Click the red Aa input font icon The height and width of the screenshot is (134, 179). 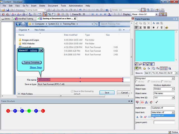[145, 117]
